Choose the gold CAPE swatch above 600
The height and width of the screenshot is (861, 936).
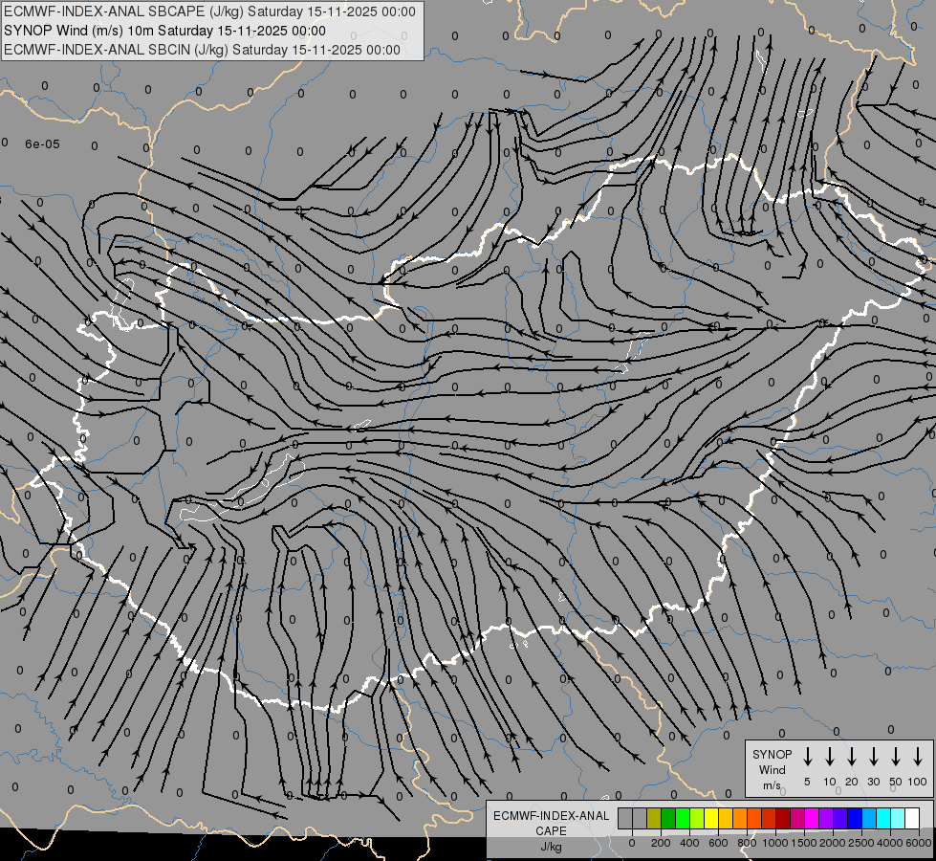[726, 818]
